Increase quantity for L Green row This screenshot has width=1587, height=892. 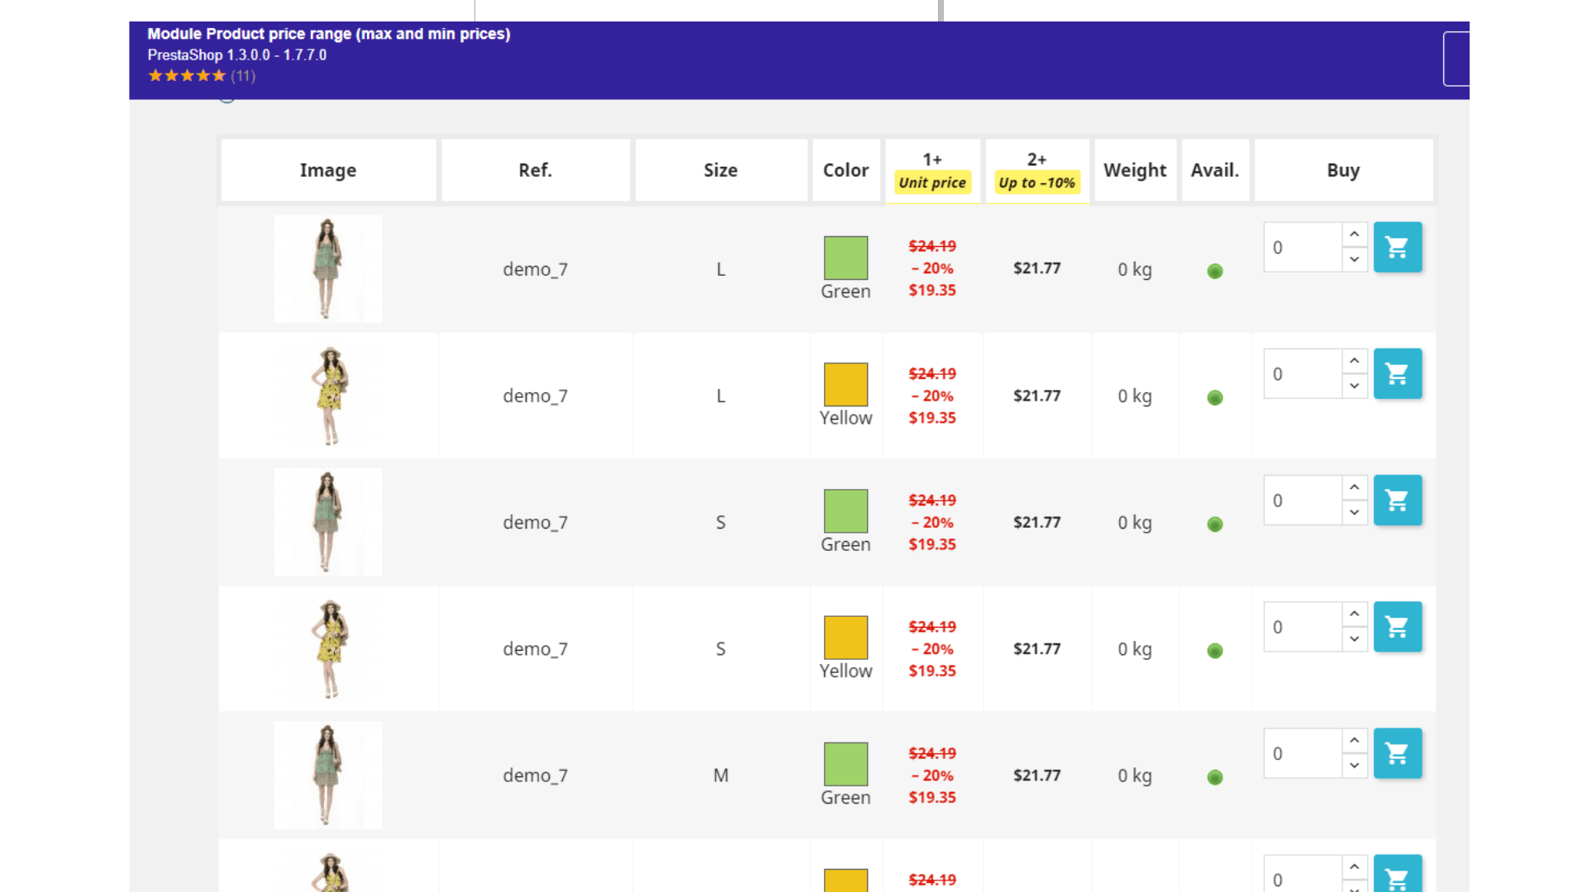(x=1354, y=235)
